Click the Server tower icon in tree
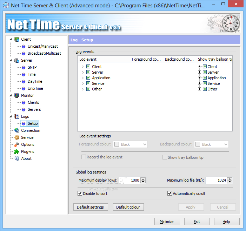The image size is (246, 231). 17,60
